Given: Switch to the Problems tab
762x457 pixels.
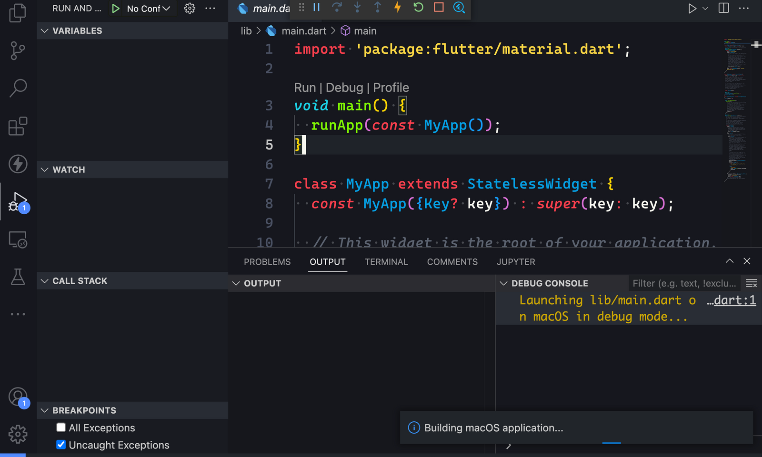Looking at the screenshot, I should coord(267,262).
